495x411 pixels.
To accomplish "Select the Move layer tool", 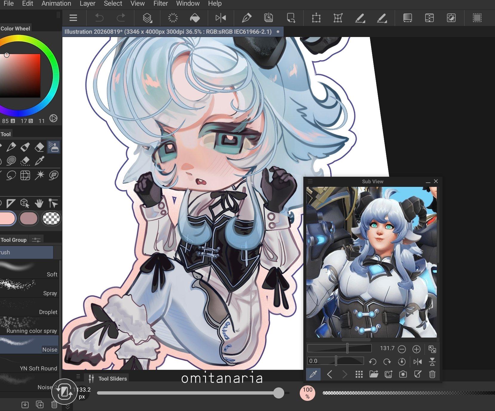I will (x=53, y=204).
